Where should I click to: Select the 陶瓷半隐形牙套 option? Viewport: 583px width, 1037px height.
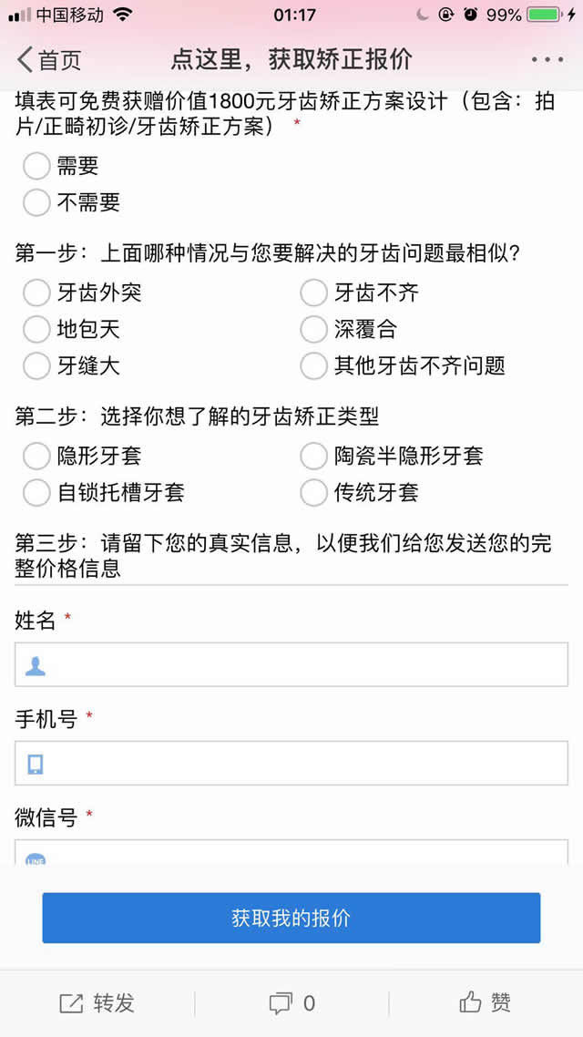[313, 456]
